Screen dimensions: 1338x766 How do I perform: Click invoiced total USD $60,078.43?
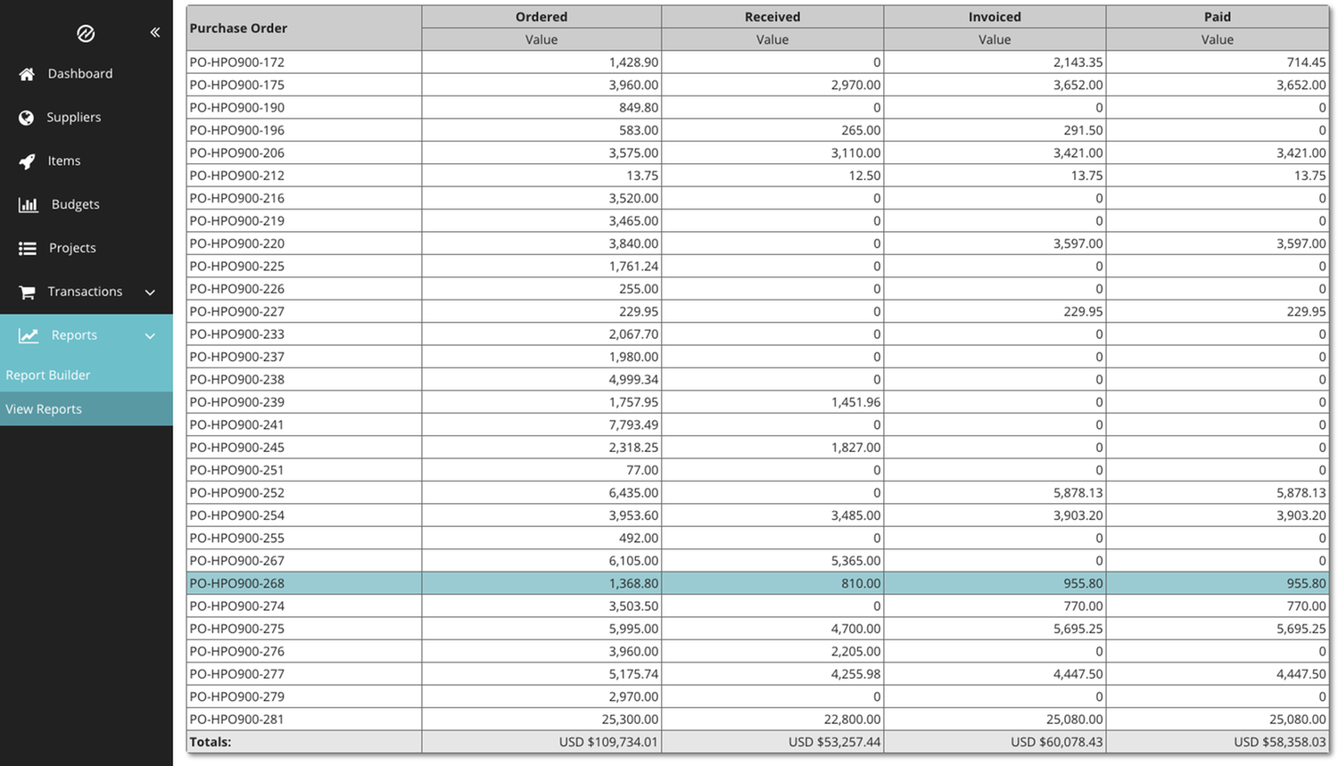[x=1057, y=742]
